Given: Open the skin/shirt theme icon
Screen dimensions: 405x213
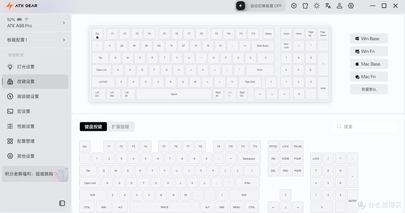Looking at the screenshot, I should coord(305,6).
